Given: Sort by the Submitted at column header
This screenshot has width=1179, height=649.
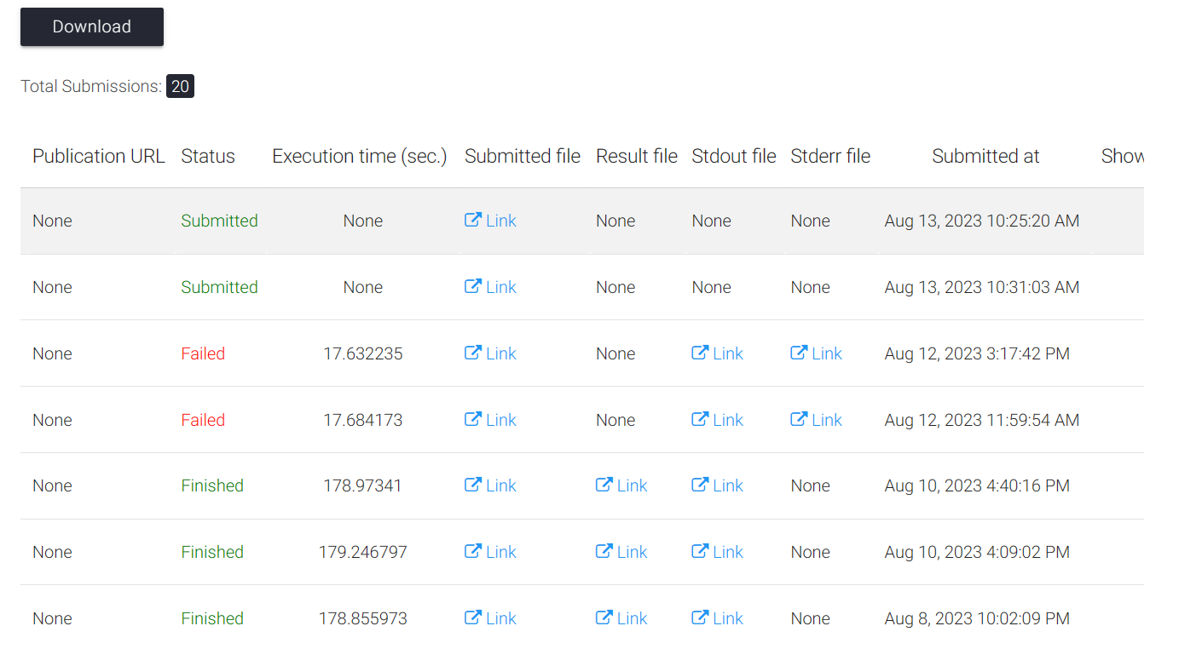Looking at the screenshot, I should (985, 156).
